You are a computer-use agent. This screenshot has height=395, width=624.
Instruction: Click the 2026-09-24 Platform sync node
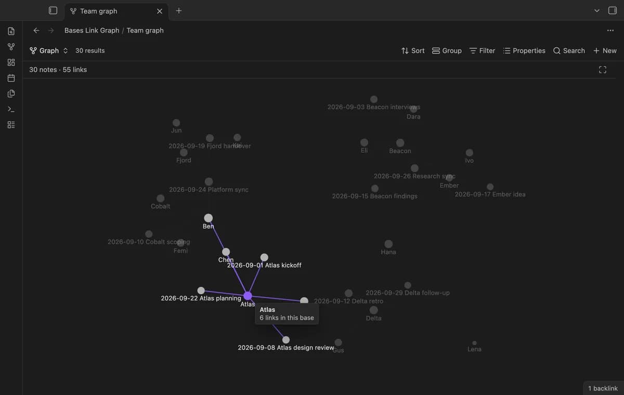tap(209, 181)
